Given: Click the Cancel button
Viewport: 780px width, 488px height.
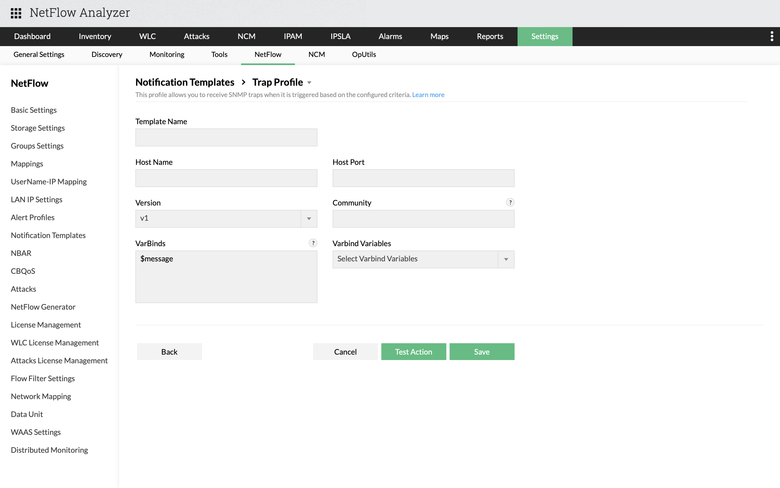Looking at the screenshot, I should click(345, 351).
